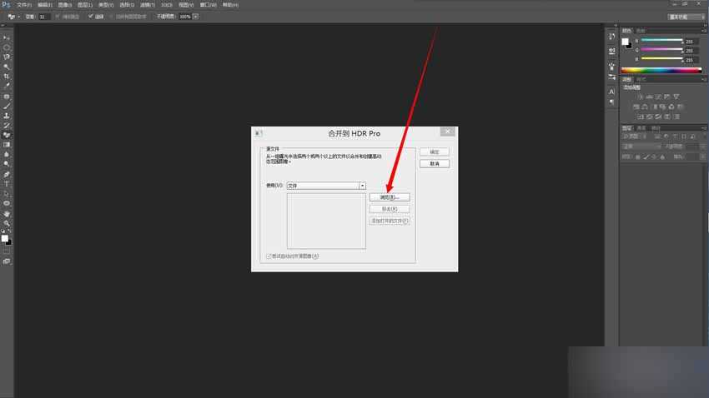Select the Healing Brush tool

(x=7, y=97)
